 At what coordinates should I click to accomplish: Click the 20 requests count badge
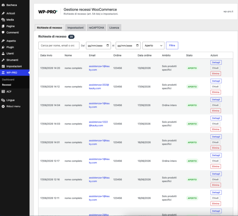(x=71, y=37)
